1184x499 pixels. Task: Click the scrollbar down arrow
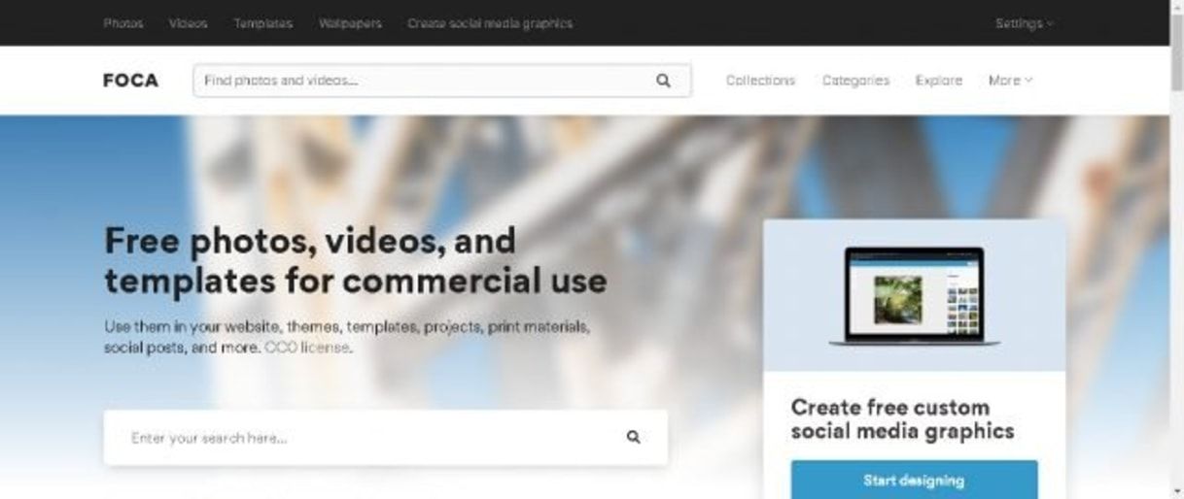(1177, 491)
